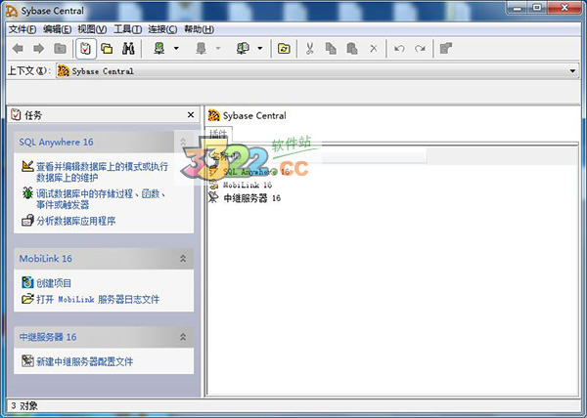Collapse the SQL Anywhere 16 task group
Image resolution: width=587 pixels, height=418 pixels.
click(183, 142)
